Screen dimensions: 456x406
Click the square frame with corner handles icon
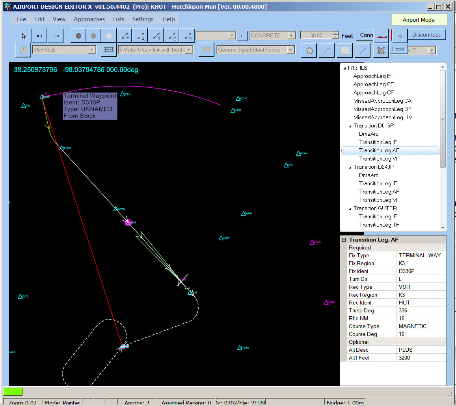[x=381, y=50]
